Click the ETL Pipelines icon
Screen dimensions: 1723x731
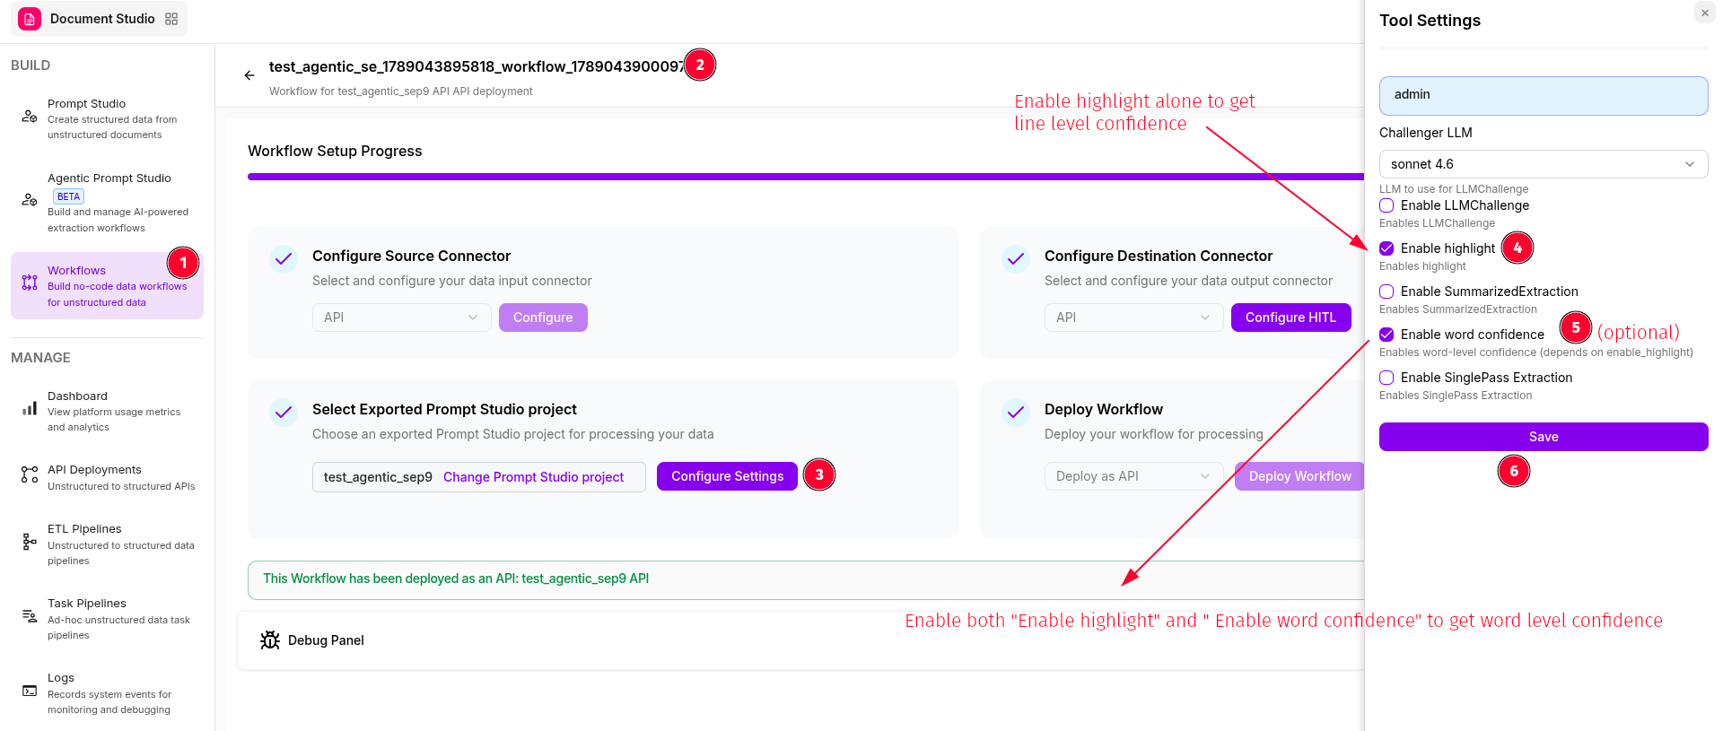tap(30, 542)
